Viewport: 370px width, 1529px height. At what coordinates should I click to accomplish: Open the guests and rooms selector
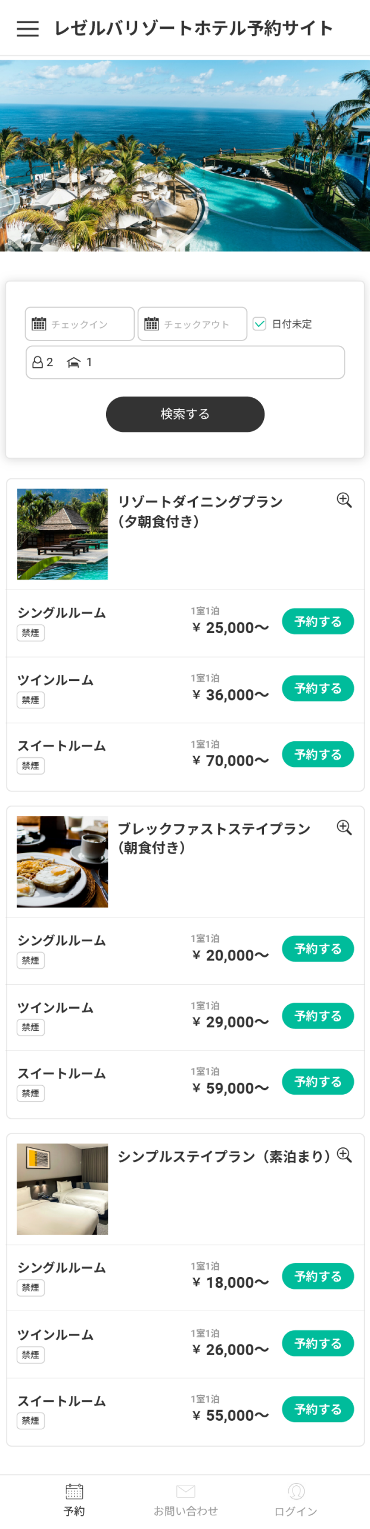point(185,362)
